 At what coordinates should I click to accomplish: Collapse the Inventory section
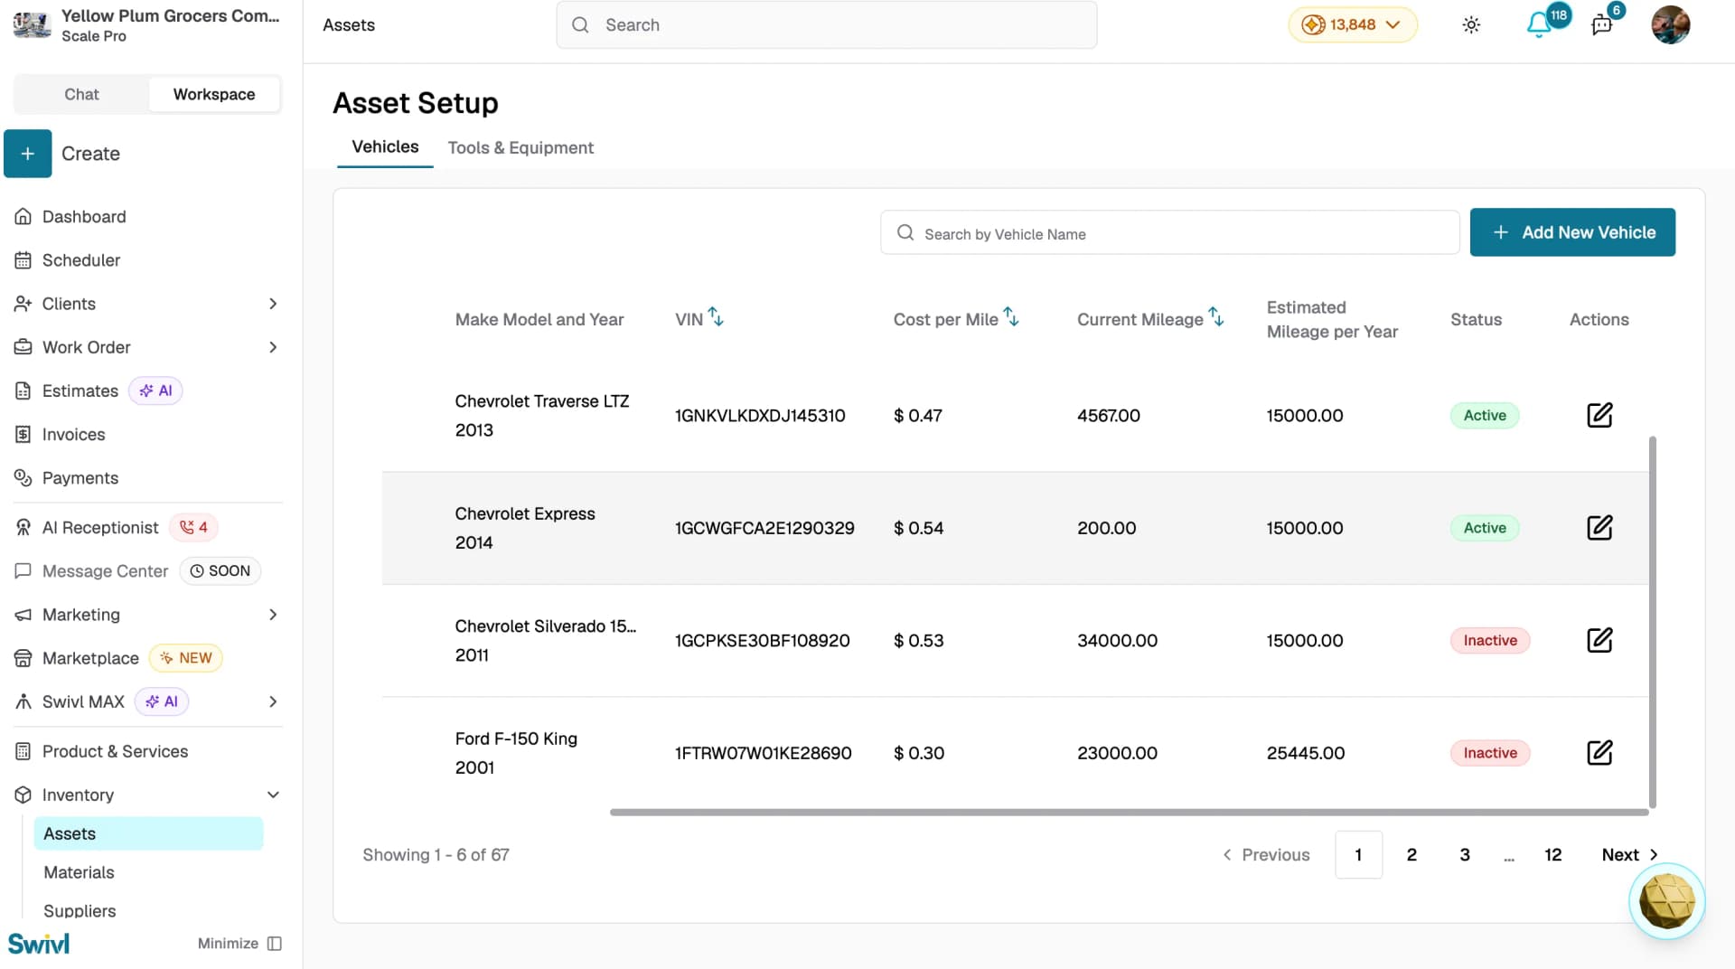pos(273,795)
